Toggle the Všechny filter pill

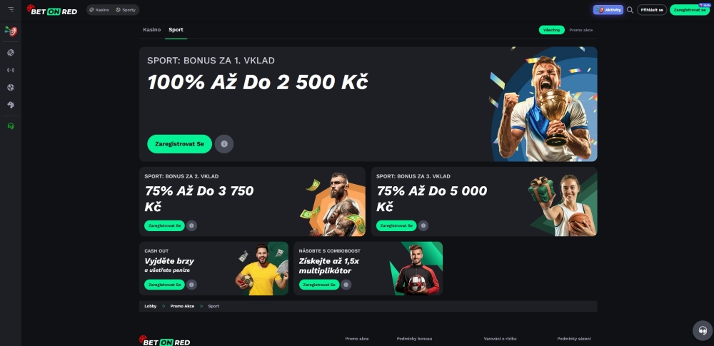[551, 30]
